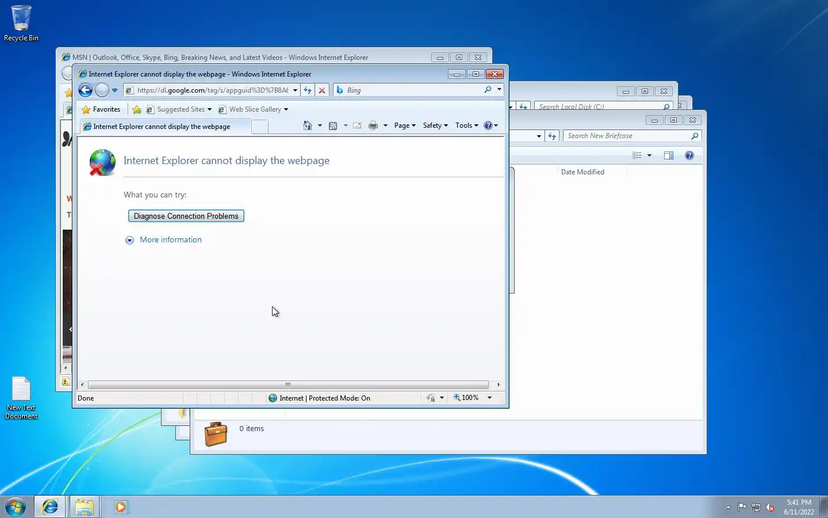The image size is (828, 518).
Task: Click the refresh icon in Briefcase address bar
Action: point(552,136)
